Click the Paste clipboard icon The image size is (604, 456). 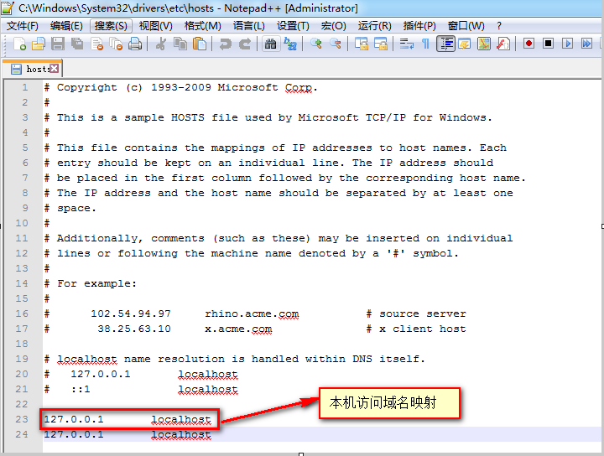coord(199,44)
